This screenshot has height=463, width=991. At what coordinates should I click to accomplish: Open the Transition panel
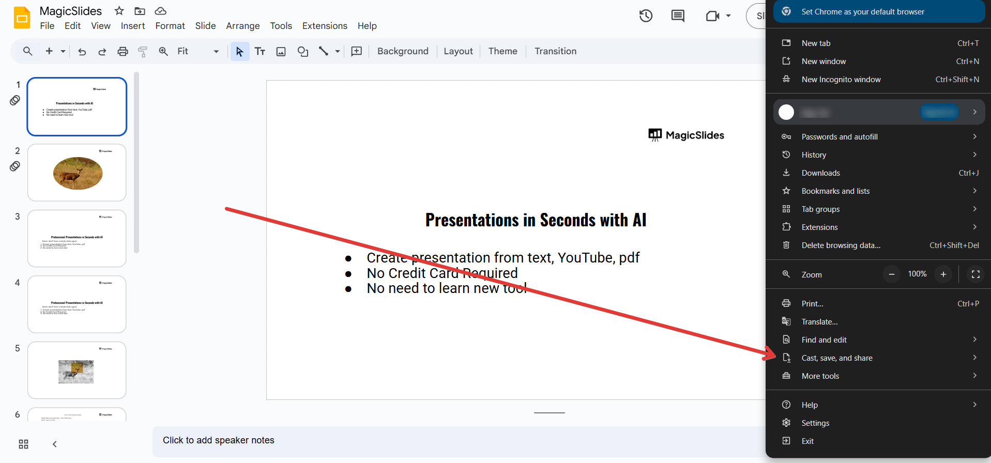click(x=555, y=51)
